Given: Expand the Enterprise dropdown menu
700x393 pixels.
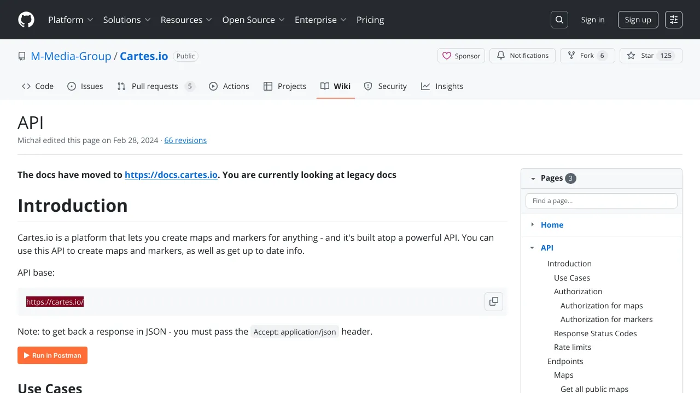Looking at the screenshot, I should (321, 20).
